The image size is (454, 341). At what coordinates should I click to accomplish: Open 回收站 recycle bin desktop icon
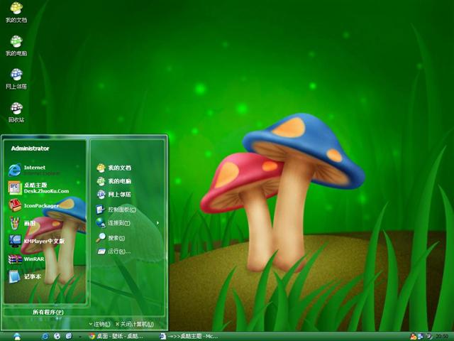[16, 112]
